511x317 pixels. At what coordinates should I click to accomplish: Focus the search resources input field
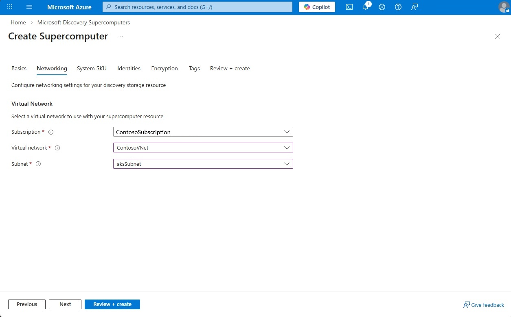(197, 7)
